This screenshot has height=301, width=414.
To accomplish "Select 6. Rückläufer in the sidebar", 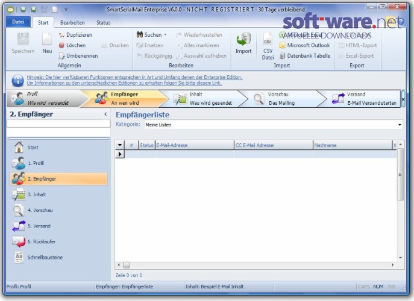I will [x=58, y=241].
